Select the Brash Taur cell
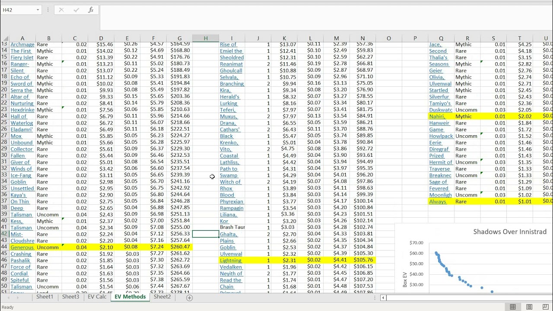 pyautogui.click(x=232, y=227)
